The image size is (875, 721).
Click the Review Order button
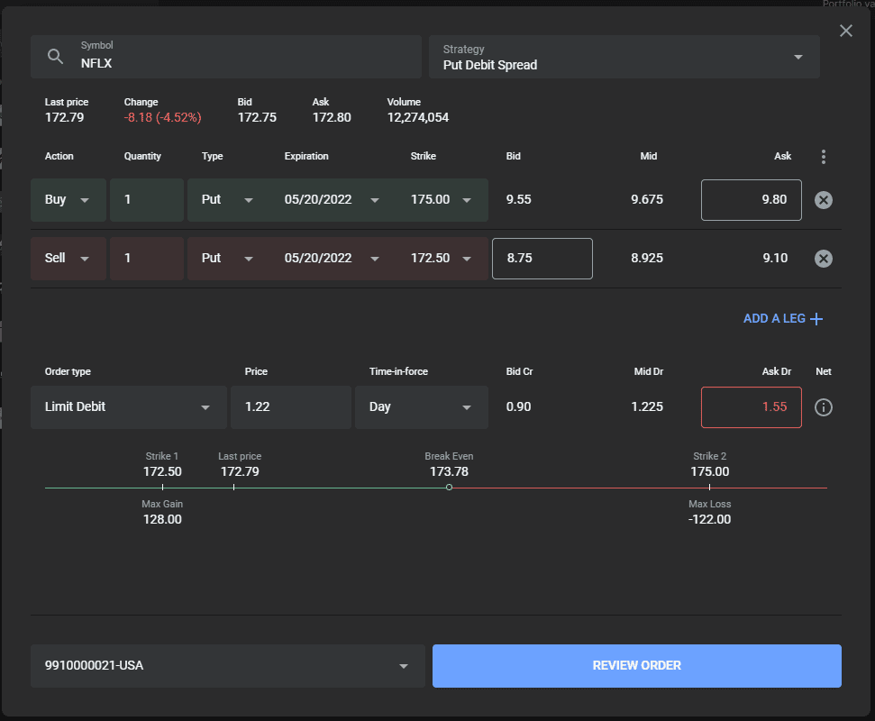point(637,666)
